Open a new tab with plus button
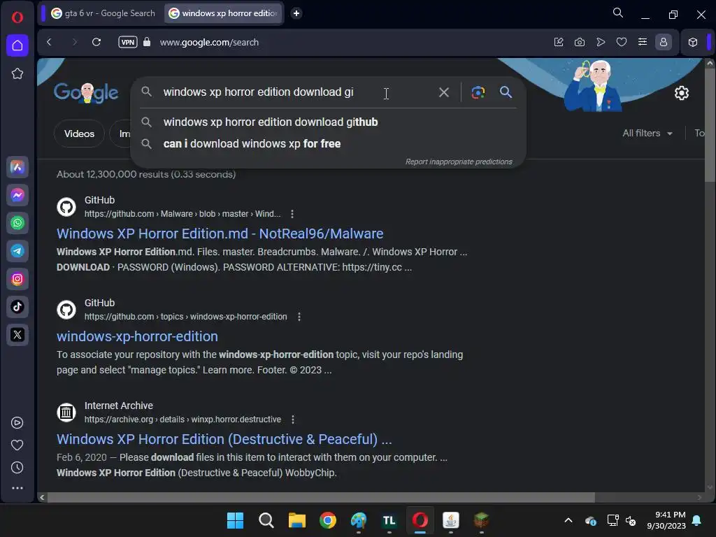The height and width of the screenshot is (537, 716). 296,13
